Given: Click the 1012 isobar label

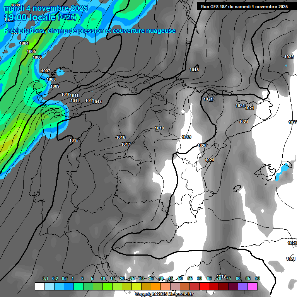Looking at the screenshot, I should 75,101.
